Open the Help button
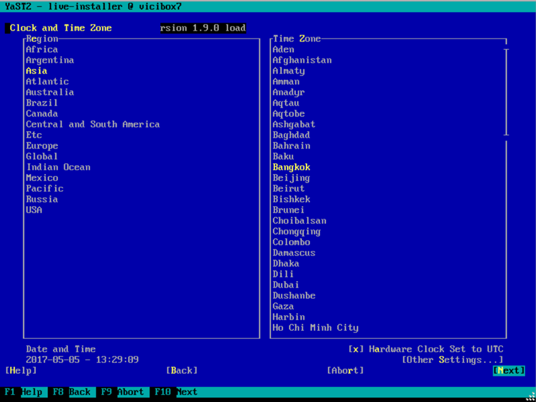 point(21,370)
